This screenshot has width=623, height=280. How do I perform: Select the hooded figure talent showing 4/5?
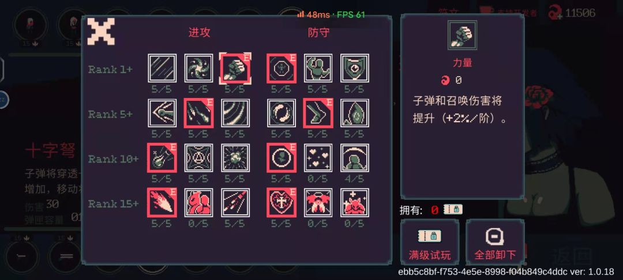[x=354, y=158]
